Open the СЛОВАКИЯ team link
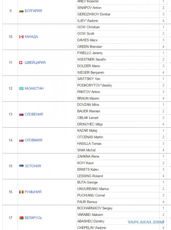 (x=33, y=140)
